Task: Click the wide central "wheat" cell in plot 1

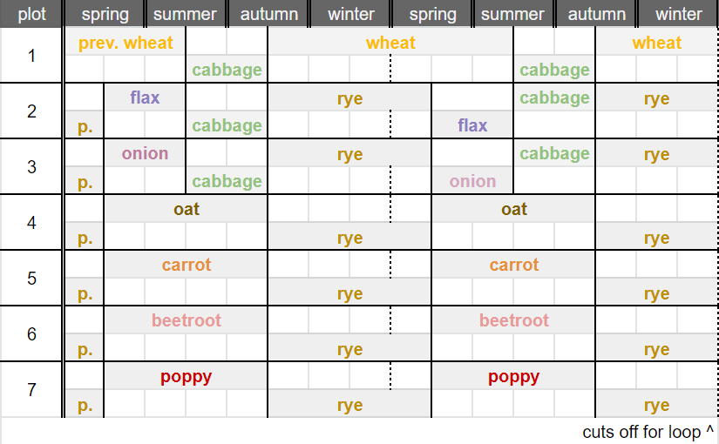Action: 390,43
